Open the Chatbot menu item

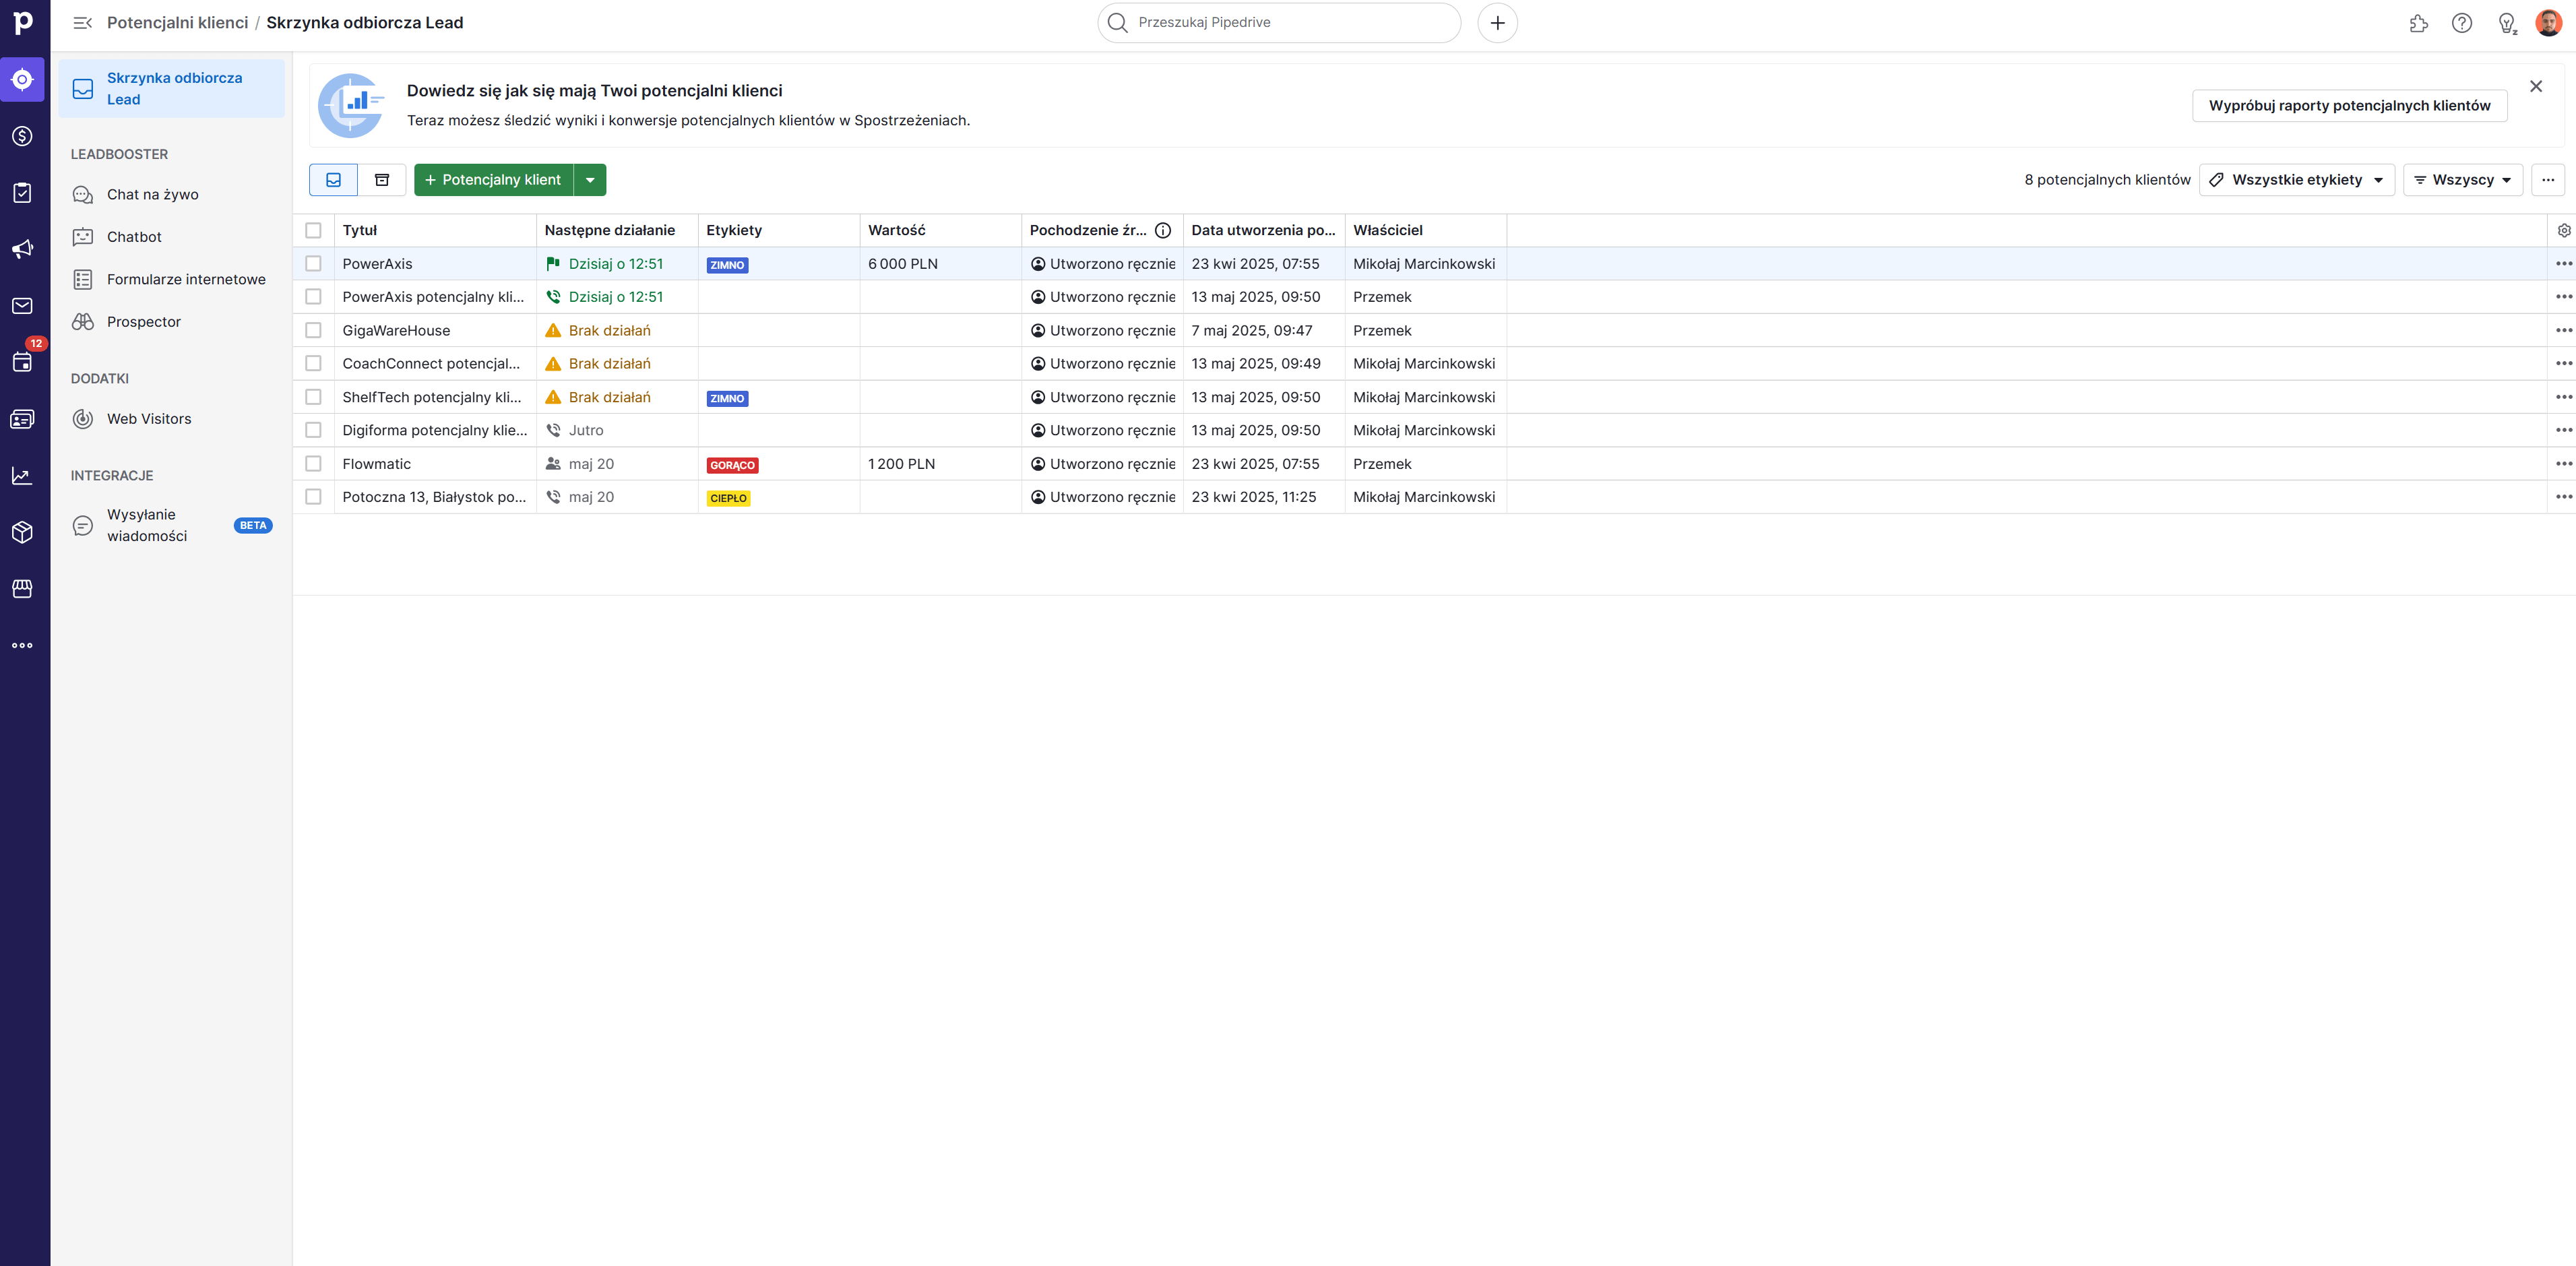pos(171,237)
